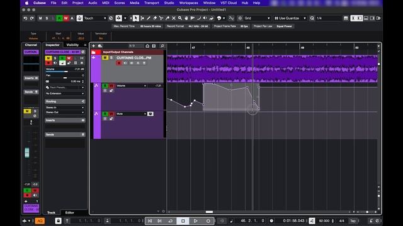
Task: Open the Apple menu
Action: click(x=26, y=3)
